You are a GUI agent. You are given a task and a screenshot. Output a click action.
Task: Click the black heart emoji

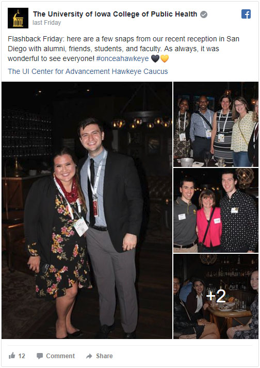pos(155,58)
